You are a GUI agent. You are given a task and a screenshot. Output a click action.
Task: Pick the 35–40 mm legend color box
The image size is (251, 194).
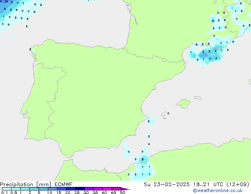[x=98, y=189]
